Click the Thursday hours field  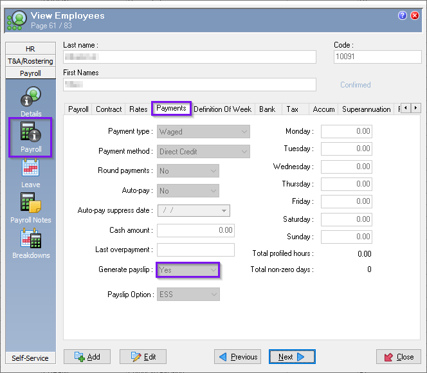(347, 184)
